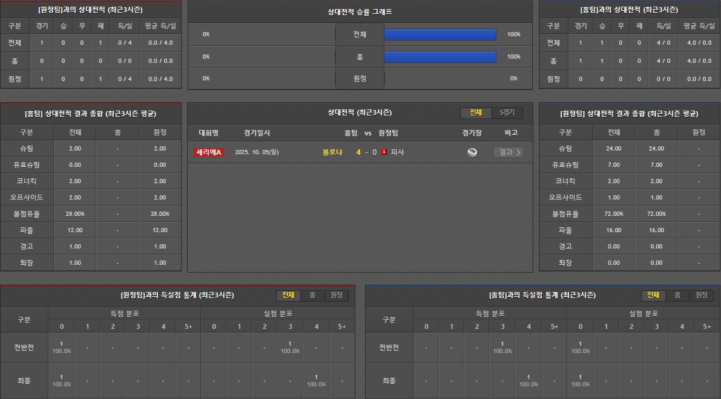Click the 경기장 column header
The height and width of the screenshot is (399, 721).
pos(472,133)
